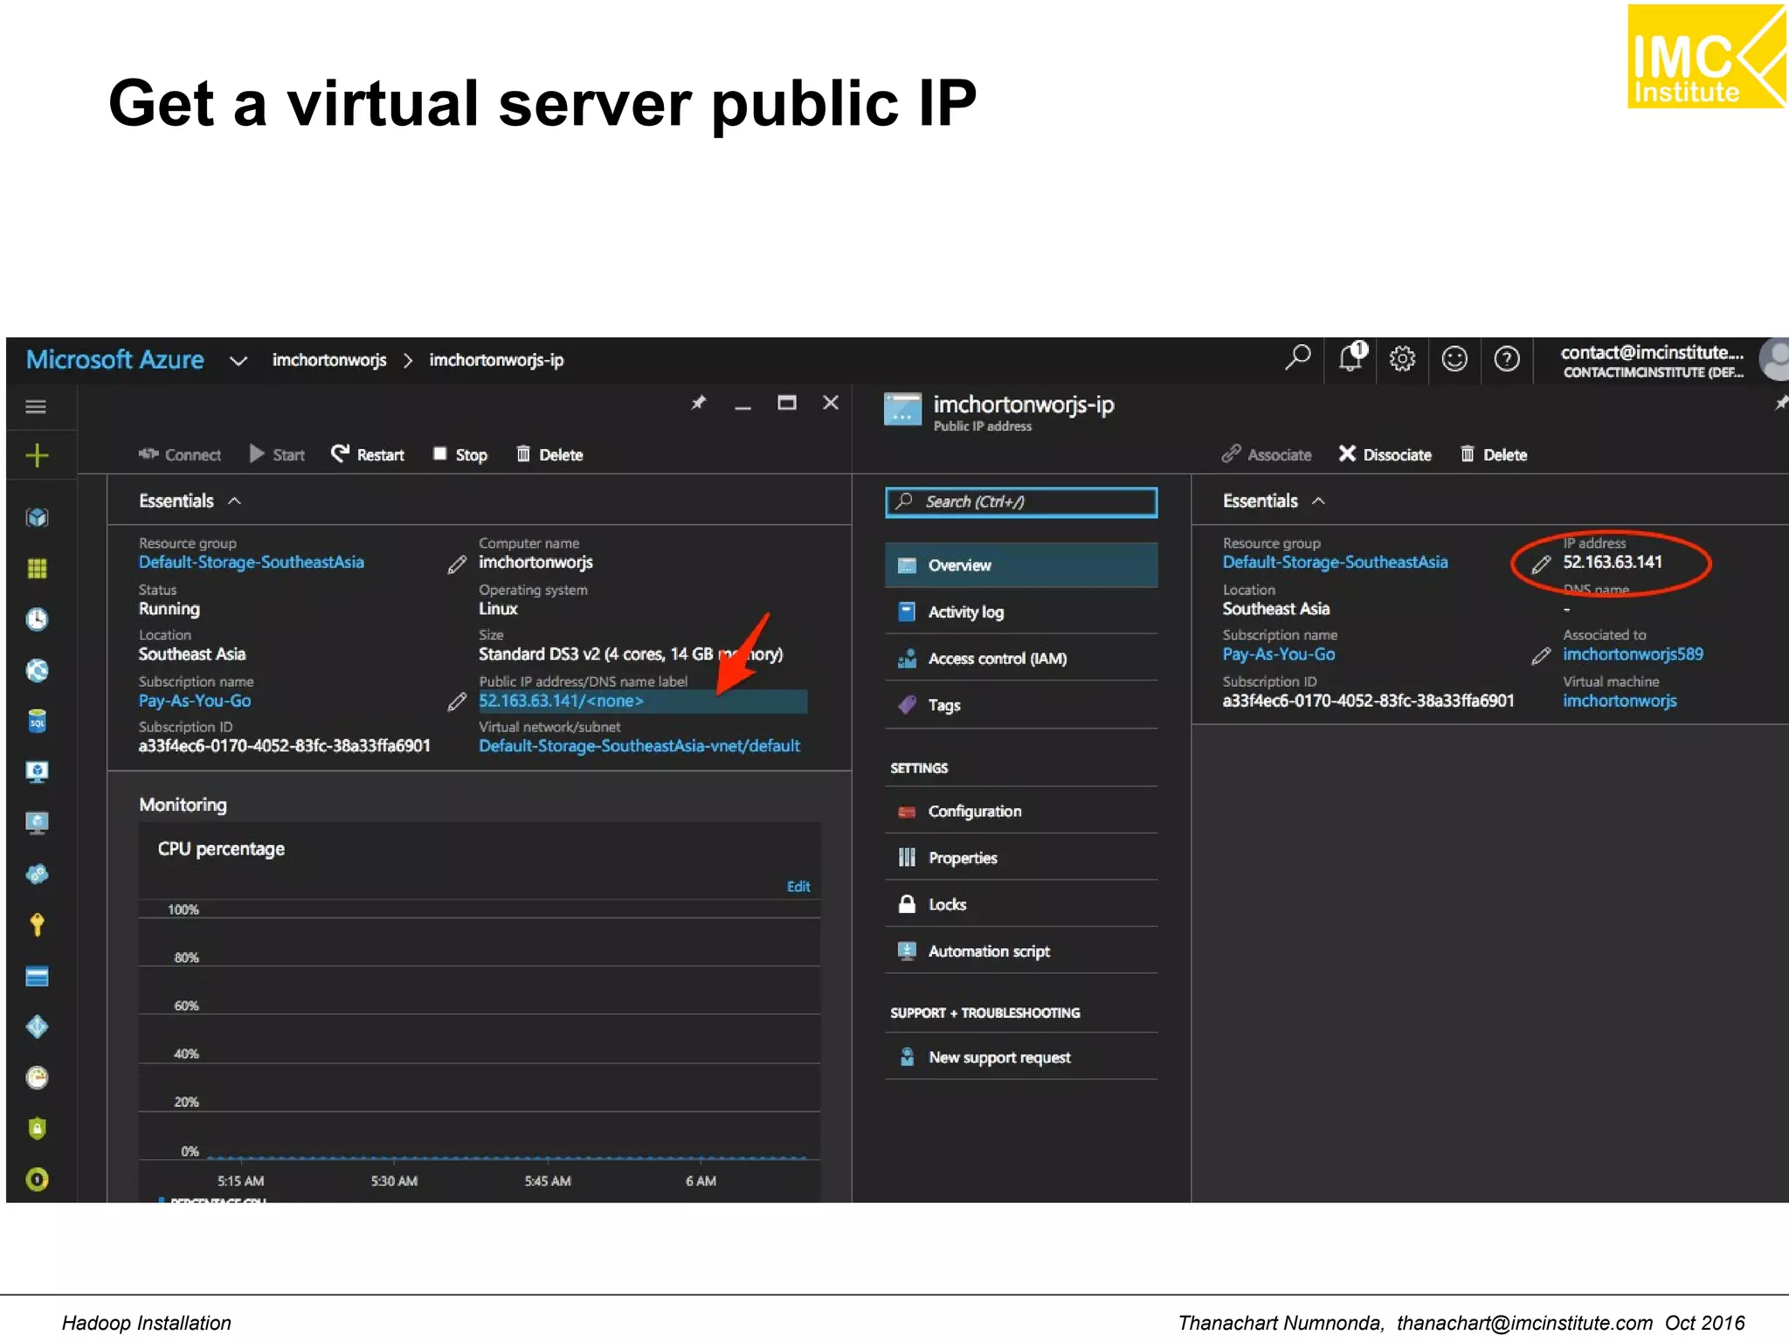Dissociate the public IP address
Image resolution: width=1789 pixels, height=1342 pixels.
(x=1385, y=454)
